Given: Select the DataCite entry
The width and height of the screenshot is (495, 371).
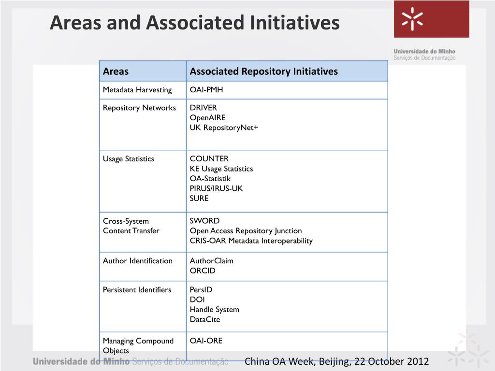Looking at the screenshot, I should (x=205, y=320).
